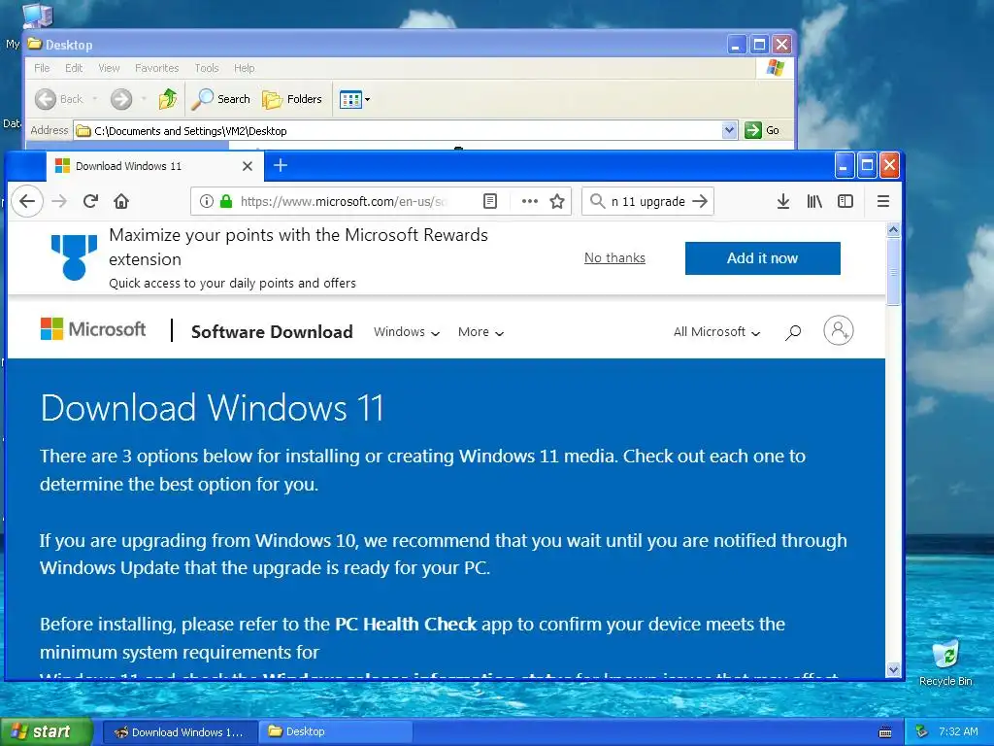
Task: Click Forward button in Desktop explorer window
Action: pos(121,99)
